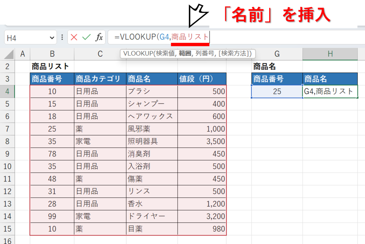Viewport: 365px width, 244px height.
Task: Click cell G4 containing 25
Action: coord(277,91)
